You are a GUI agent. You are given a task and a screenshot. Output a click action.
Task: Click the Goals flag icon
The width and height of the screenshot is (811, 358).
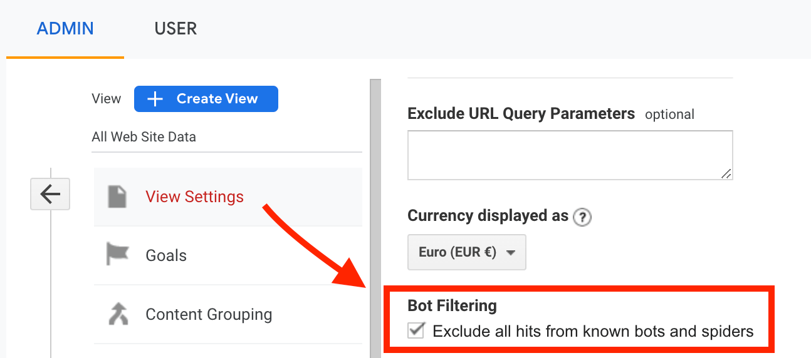118,255
